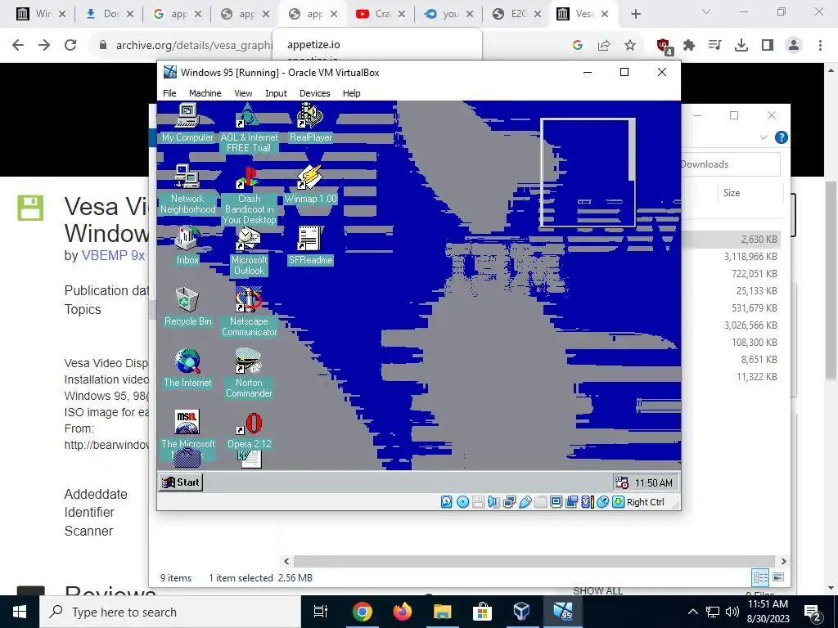838x628 pixels.
Task: Open Microsoft Store from the Windows taskbar
Action: [482, 612]
